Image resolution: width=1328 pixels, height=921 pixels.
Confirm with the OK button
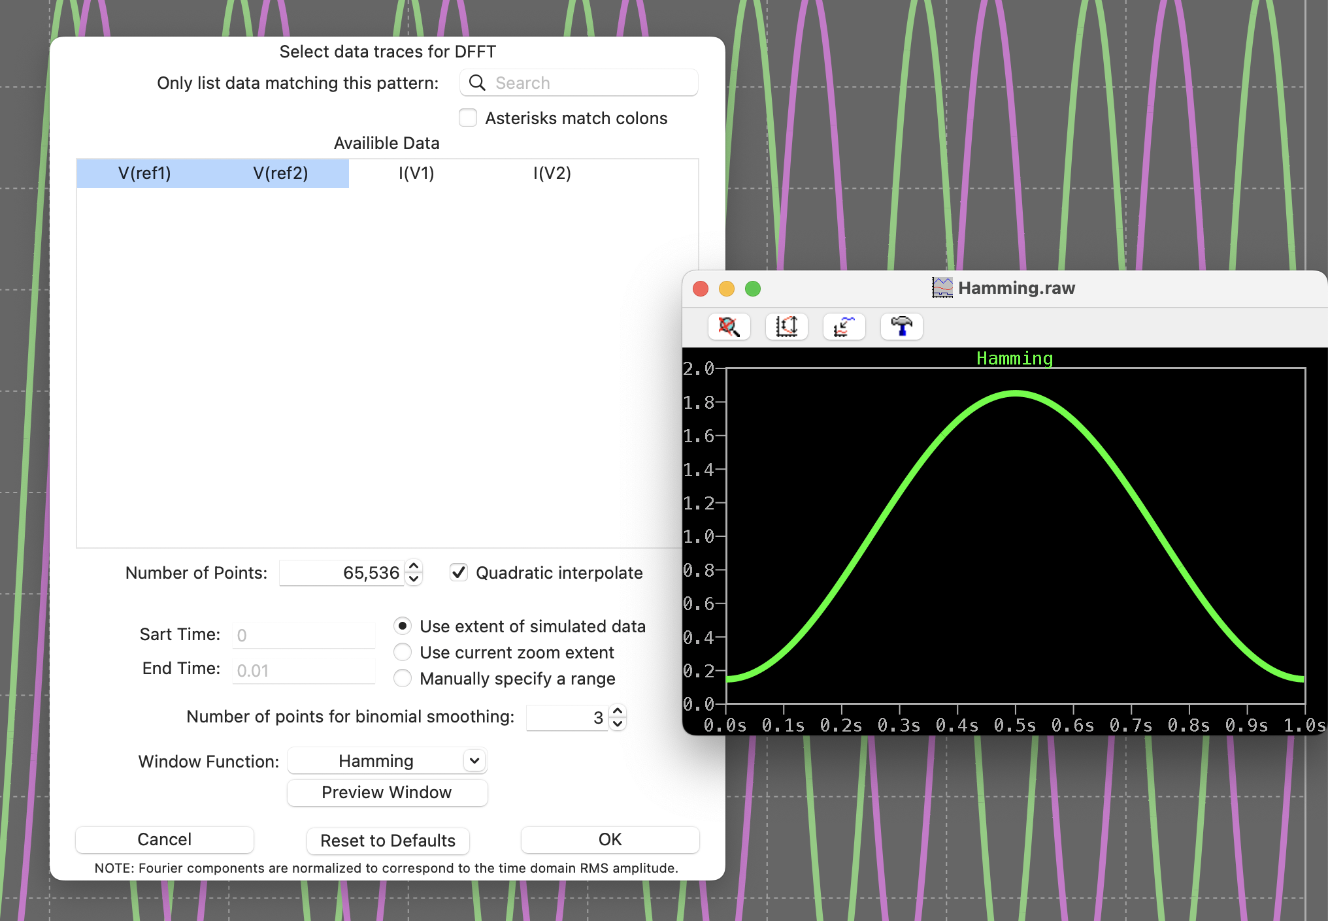point(610,840)
